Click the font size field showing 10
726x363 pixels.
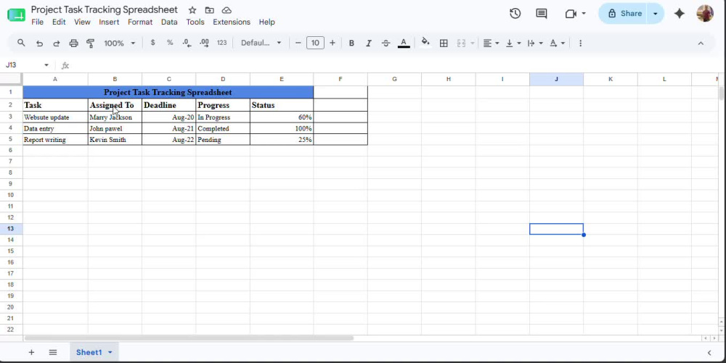coord(315,43)
